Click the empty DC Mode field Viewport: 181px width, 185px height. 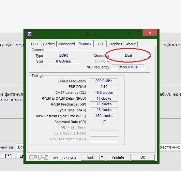click(x=128, y=61)
